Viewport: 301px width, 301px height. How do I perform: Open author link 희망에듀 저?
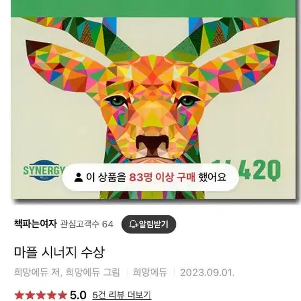pos(37,272)
